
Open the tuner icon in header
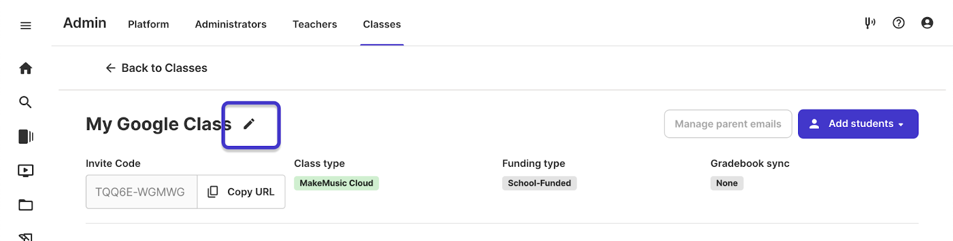click(870, 23)
